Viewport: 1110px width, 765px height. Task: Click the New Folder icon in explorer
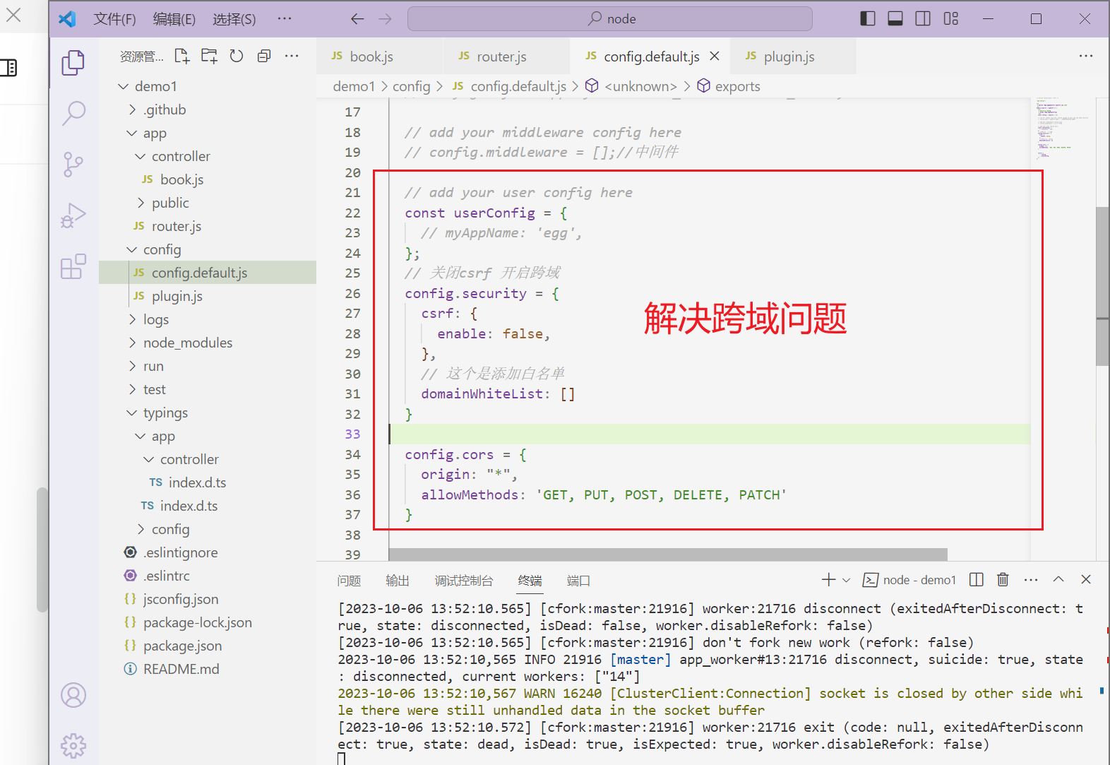pyautogui.click(x=209, y=57)
